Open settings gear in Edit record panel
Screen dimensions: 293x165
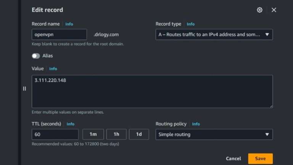(x=260, y=10)
